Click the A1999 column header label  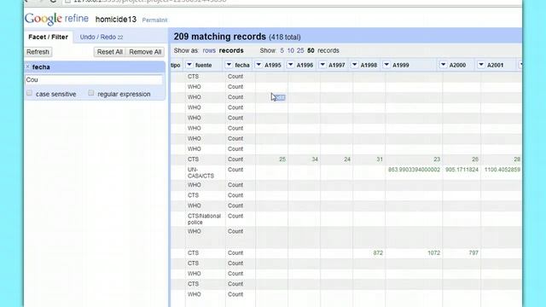click(x=401, y=65)
